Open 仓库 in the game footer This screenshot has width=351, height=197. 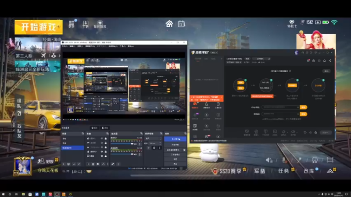[x=309, y=171]
